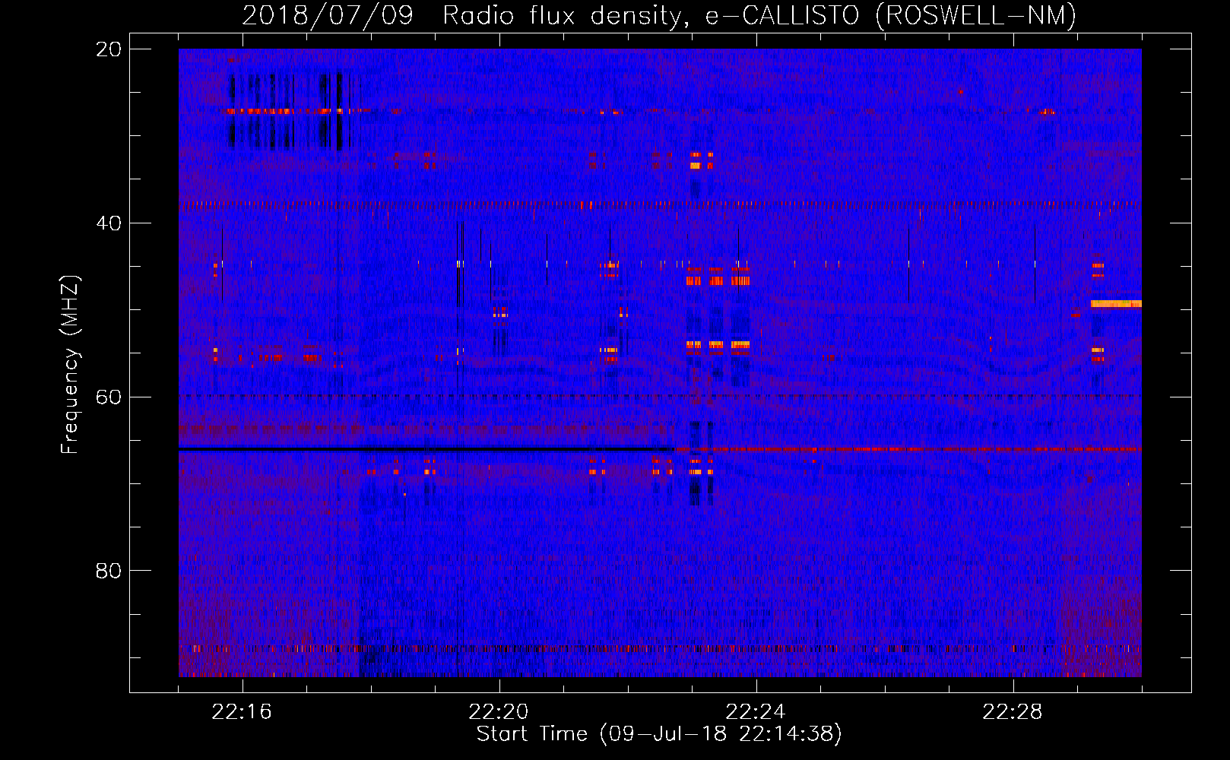Click inside the radio flux spectrogram plot
The image size is (1230, 760).
660,363
